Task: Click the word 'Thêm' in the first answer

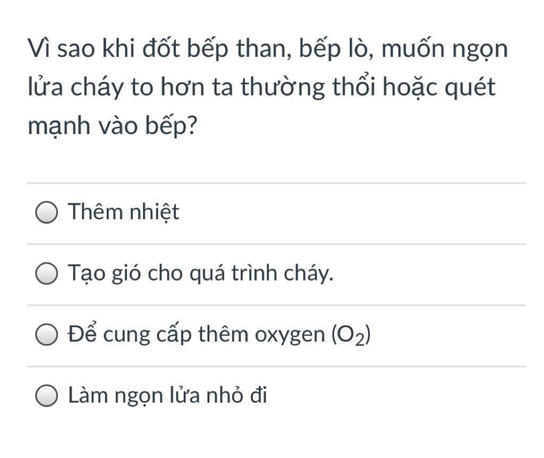Action: 96,211
